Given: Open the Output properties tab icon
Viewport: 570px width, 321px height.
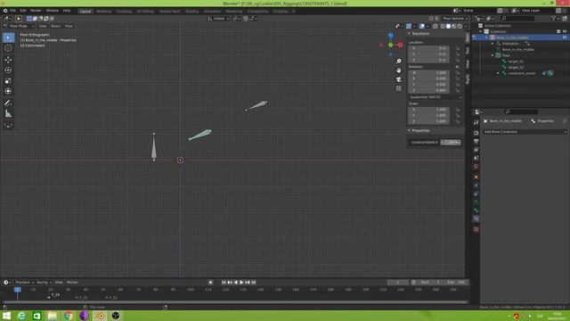Looking at the screenshot, I should (x=476, y=141).
